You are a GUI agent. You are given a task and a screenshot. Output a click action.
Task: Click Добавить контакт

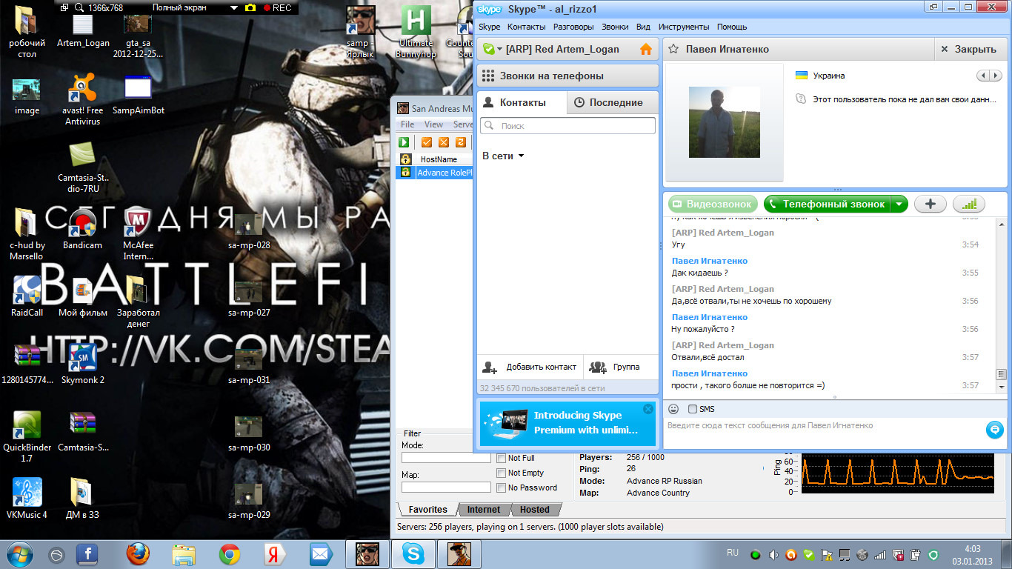point(529,367)
